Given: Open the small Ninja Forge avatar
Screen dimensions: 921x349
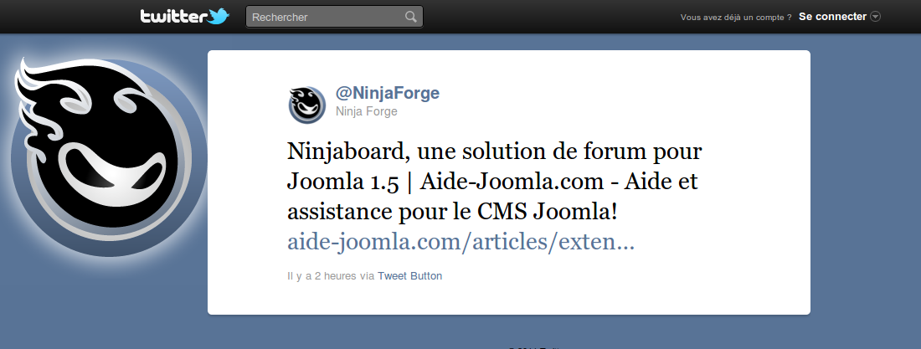Looking at the screenshot, I should [306, 105].
